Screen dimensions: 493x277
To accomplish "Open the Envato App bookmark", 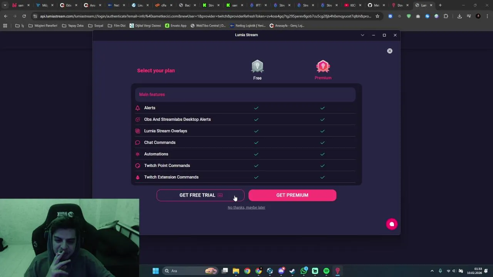I will tap(176, 25).
